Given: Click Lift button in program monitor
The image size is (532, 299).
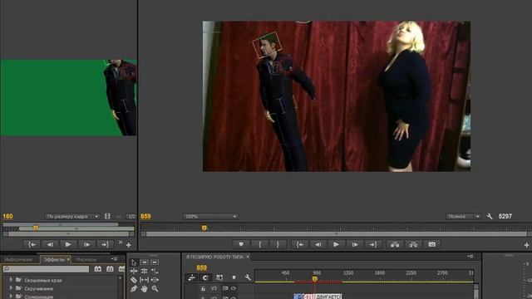Looking at the screenshot, I should click(x=395, y=244).
